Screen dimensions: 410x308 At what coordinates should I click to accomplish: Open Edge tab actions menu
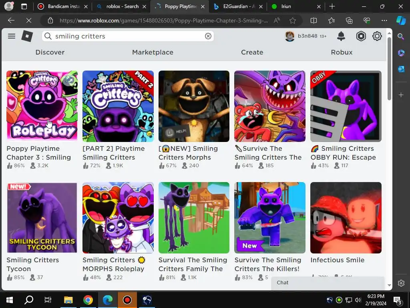point(24,6)
